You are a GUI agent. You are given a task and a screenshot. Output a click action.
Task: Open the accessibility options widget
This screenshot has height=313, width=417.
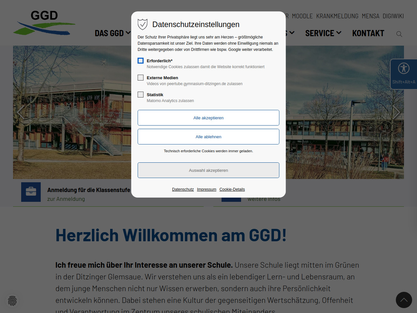(x=404, y=74)
